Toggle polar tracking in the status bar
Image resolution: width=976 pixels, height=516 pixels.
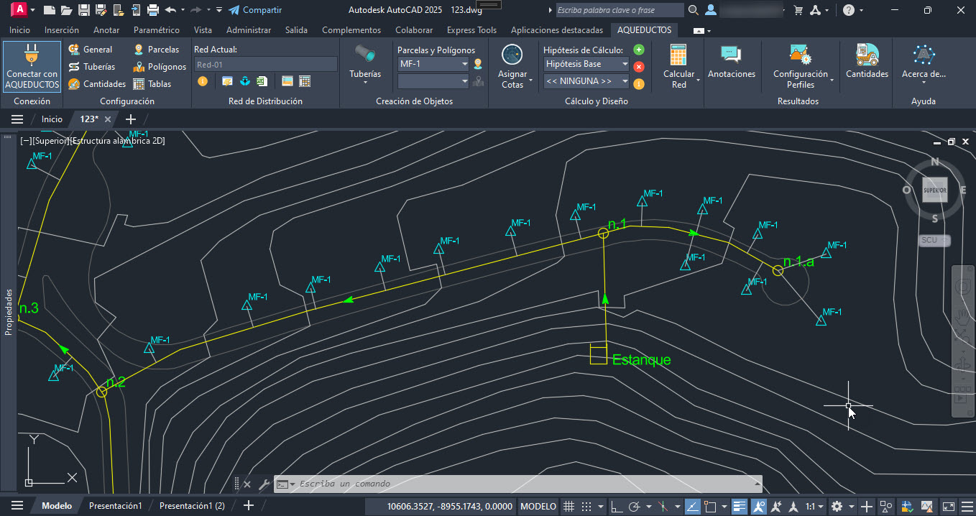635,507
